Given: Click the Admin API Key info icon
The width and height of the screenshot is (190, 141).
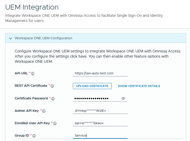Looking at the screenshot, I should 44,111.
